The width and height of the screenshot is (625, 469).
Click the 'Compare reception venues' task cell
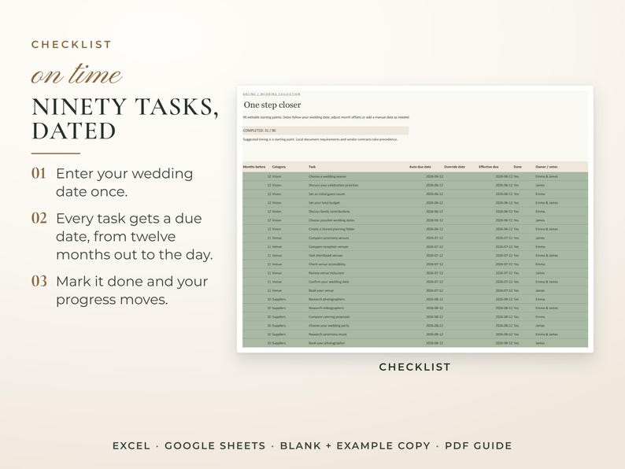[x=328, y=246]
